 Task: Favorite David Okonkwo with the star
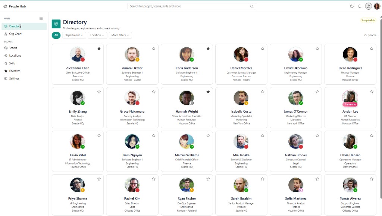tap(317, 48)
